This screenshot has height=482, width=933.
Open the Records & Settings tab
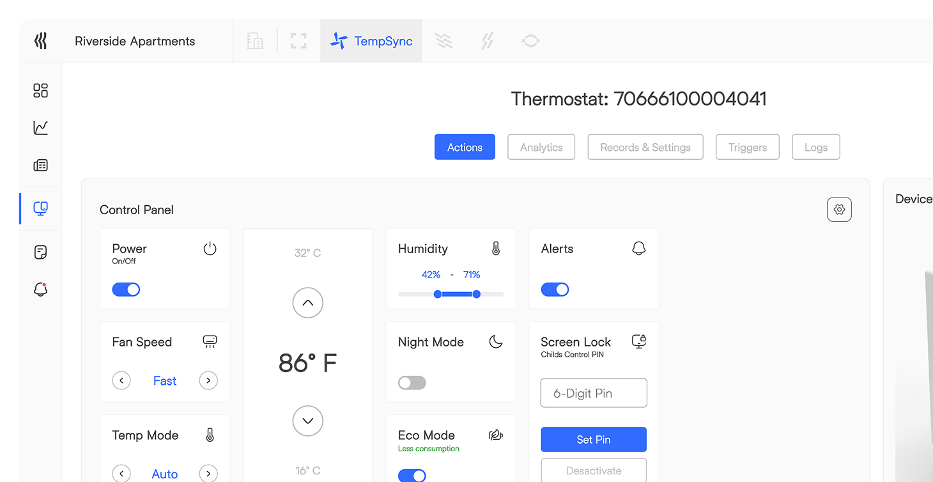point(645,147)
